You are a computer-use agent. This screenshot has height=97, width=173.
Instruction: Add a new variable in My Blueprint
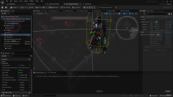pyautogui.click(x=29, y=59)
